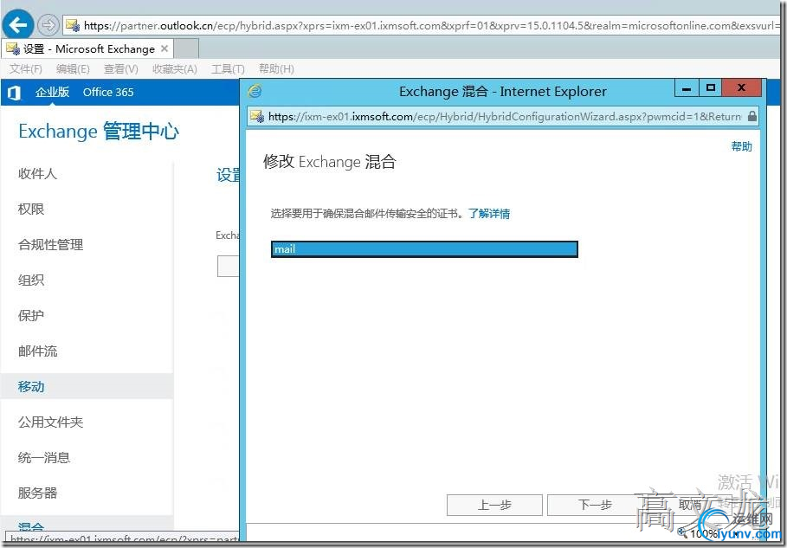This screenshot has height=548, width=787.
Task: Open 收件人 in the admin sidebar
Action: click(x=37, y=174)
